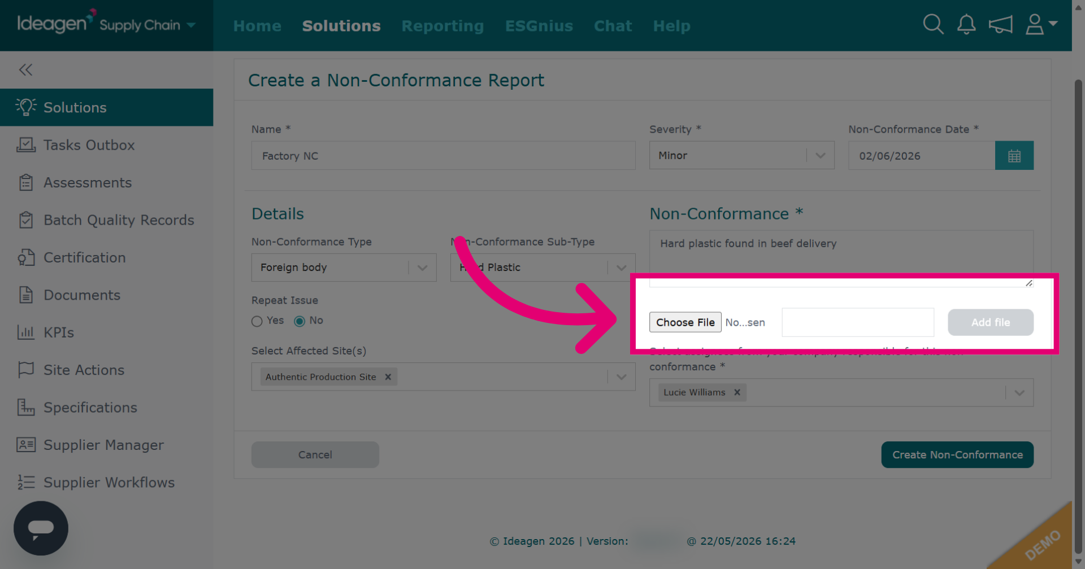
Task: Open Tasks Outbox sidebar link
Action: point(89,145)
